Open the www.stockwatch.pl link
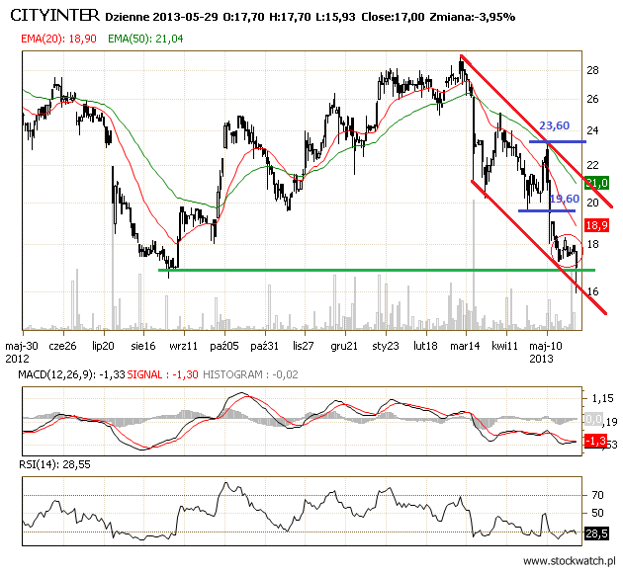623x573 pixels. [x=570, y=561]
